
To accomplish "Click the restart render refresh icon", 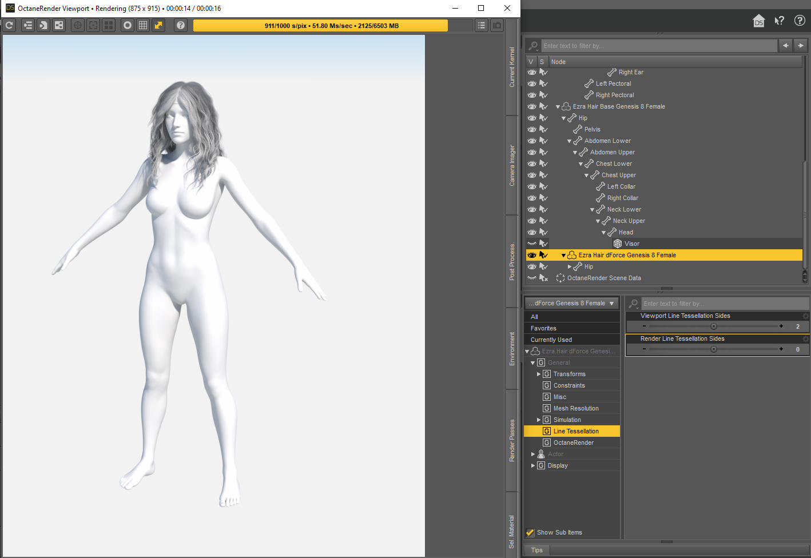I will (x=9, y=25).
